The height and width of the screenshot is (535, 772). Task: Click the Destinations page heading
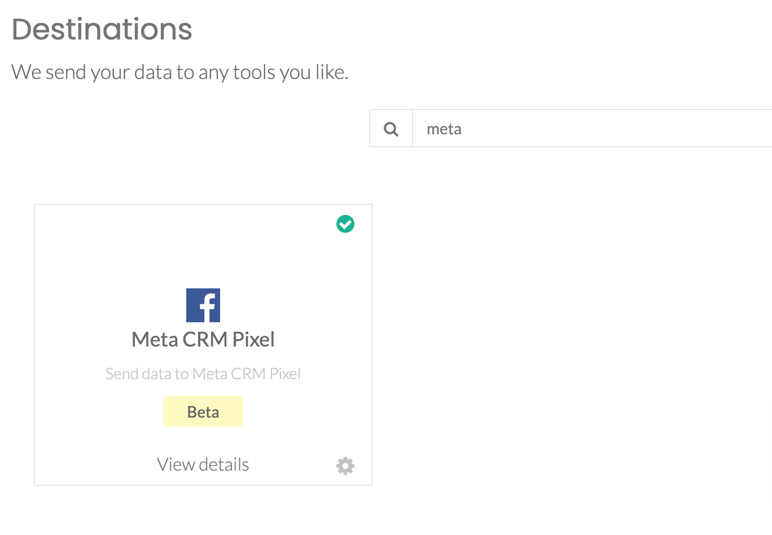pyautogui.click(x=102, y=29)
